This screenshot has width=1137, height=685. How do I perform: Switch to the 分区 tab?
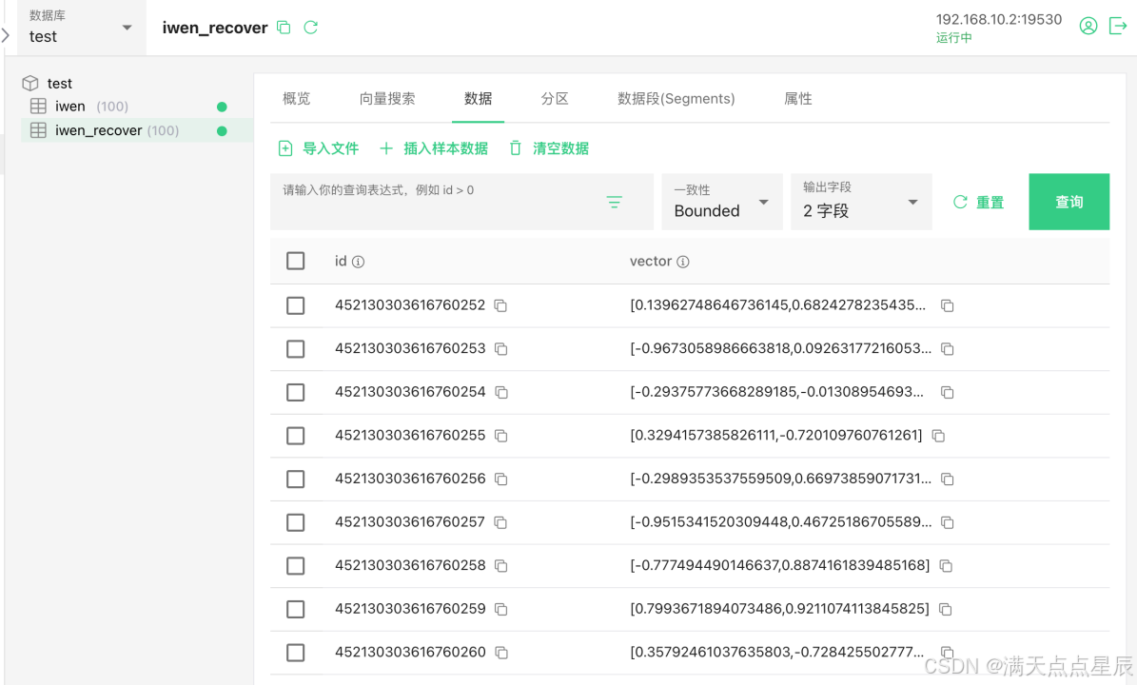555,99
